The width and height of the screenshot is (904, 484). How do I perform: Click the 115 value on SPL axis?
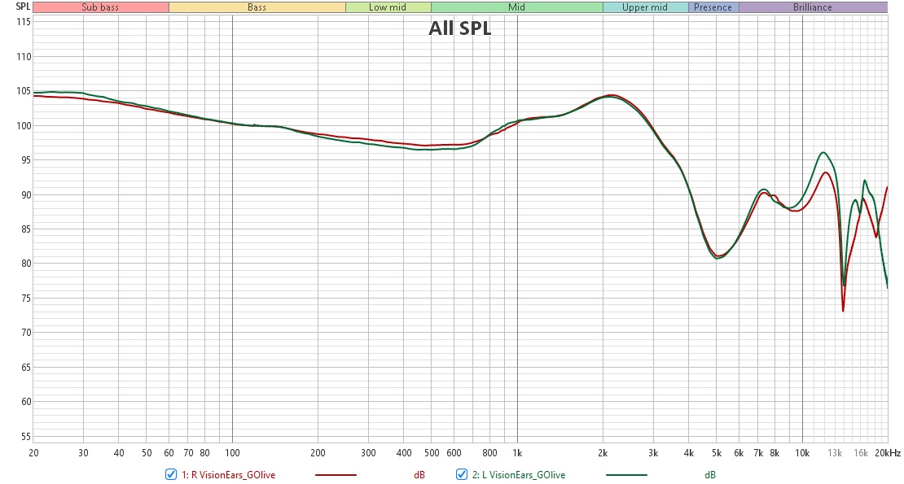[x=24, y=22]
